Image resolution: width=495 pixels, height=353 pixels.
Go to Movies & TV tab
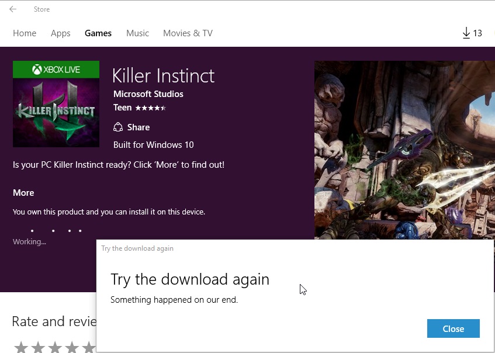coord(188,33)
